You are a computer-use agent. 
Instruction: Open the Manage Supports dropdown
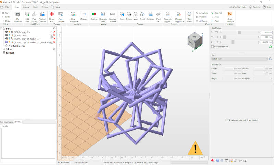tap(178, 17)
